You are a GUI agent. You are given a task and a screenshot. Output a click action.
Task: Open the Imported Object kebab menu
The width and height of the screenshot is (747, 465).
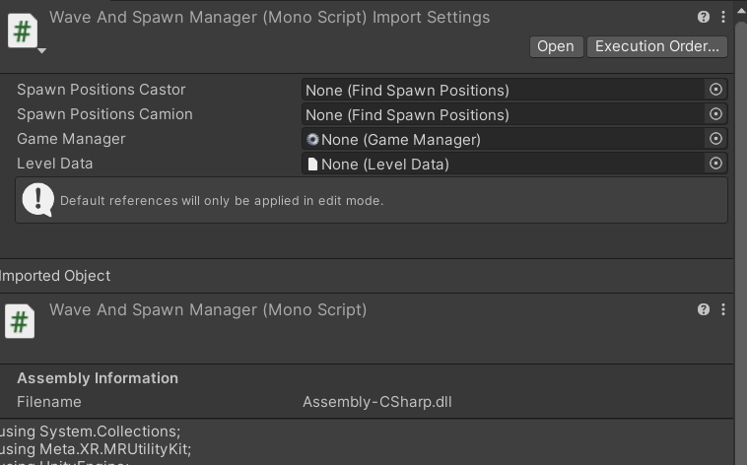(x=723, y=309)
